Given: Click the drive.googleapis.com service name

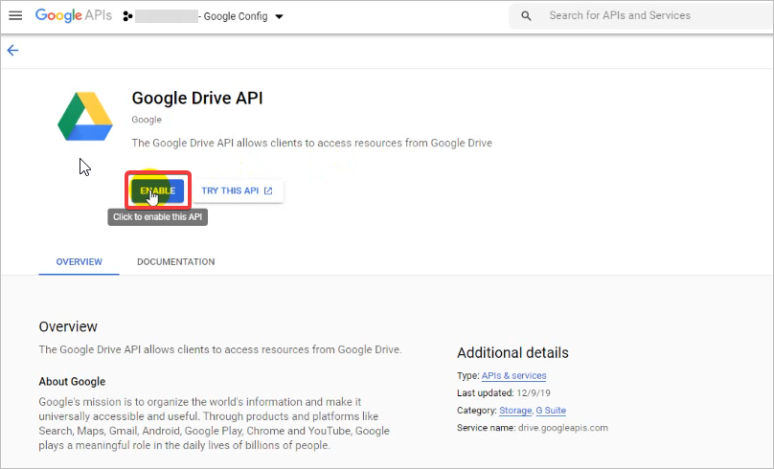Looking at the screenshot, I should [x=561, y=428].
